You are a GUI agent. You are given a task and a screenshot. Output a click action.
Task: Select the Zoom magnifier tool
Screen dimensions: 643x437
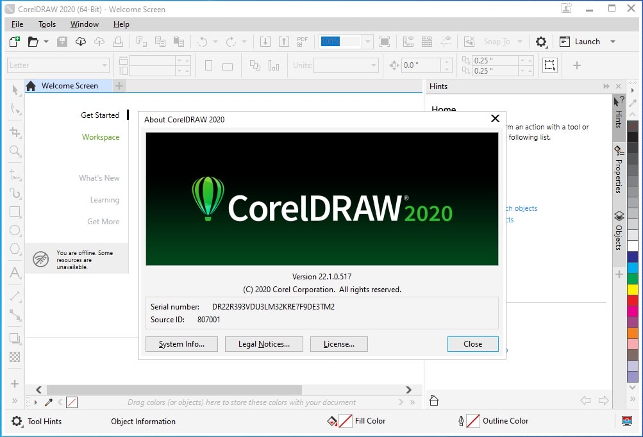15,151
